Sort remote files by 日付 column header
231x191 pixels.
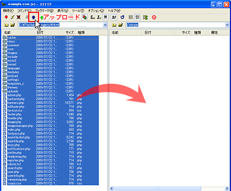click(158, 32)
